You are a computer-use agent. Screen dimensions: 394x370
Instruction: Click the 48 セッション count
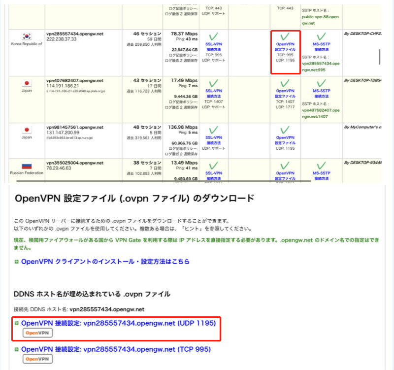147,127
